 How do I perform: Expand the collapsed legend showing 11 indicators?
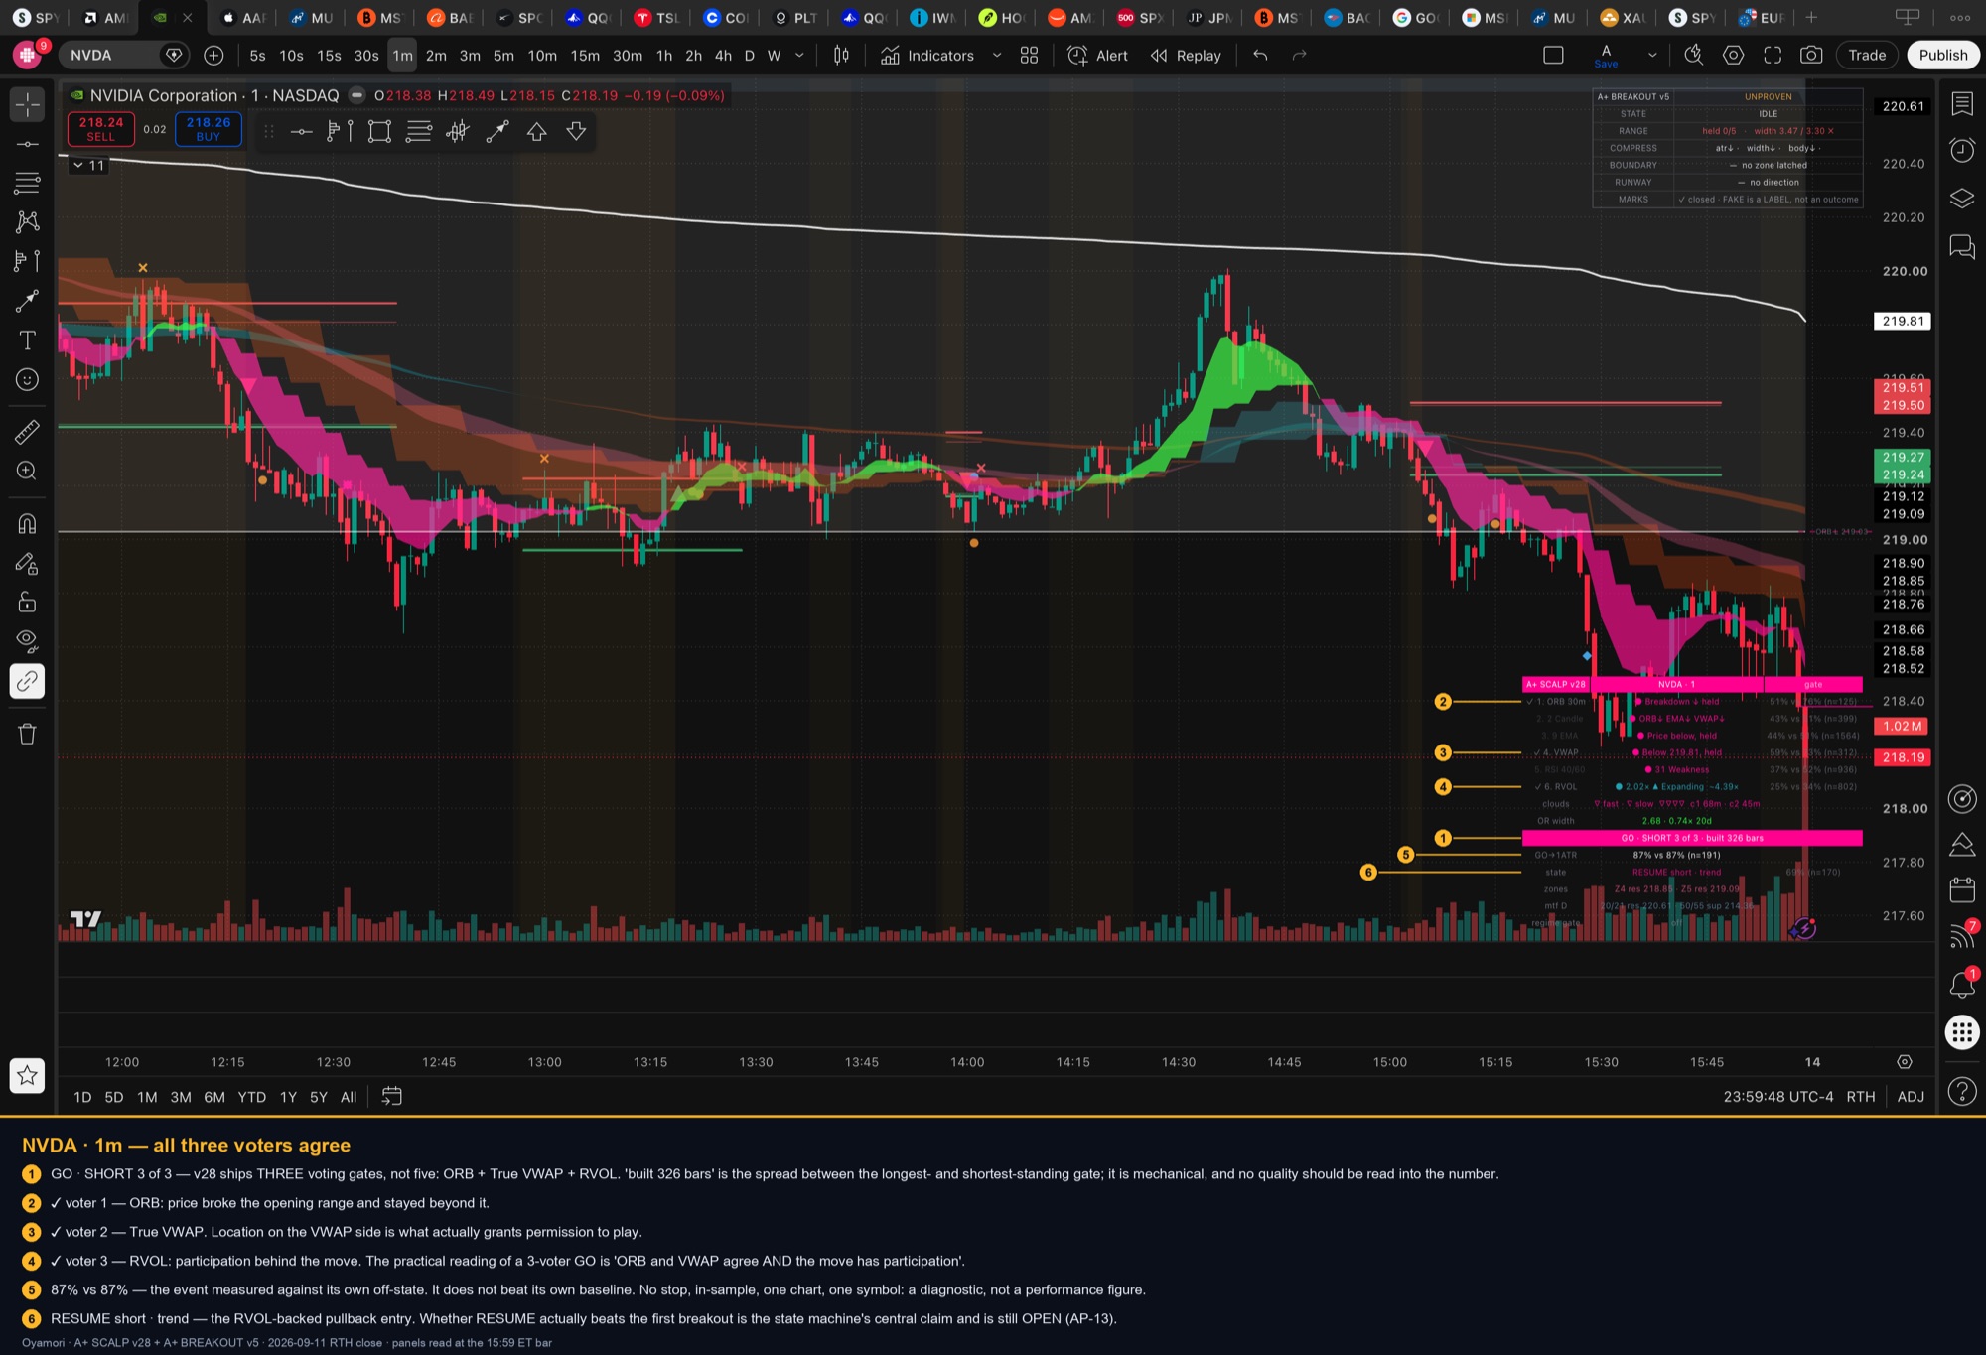88,165
